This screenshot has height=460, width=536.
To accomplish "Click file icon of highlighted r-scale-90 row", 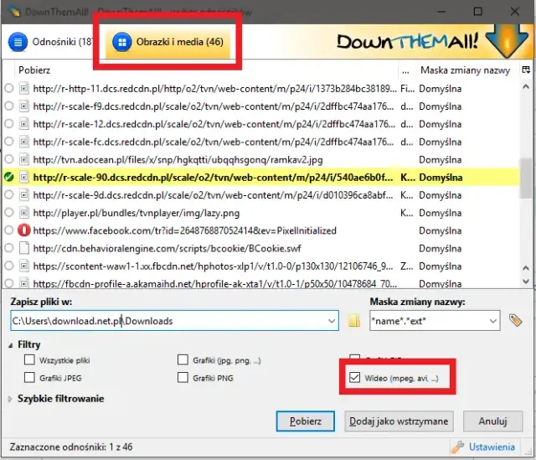I will 24,177.
